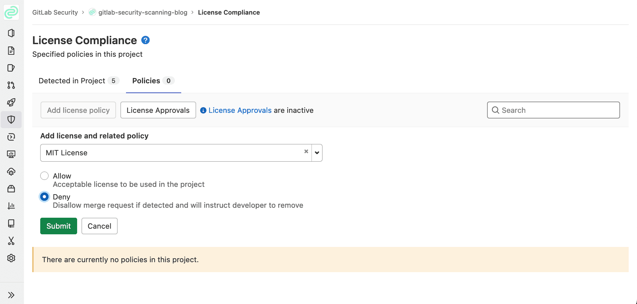Click the policies Search field
637x304 pixels.
point(559,110)
